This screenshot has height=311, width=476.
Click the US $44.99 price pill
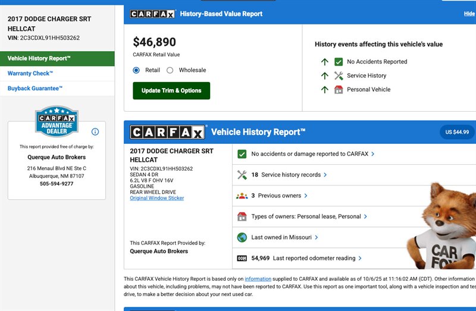456,132
